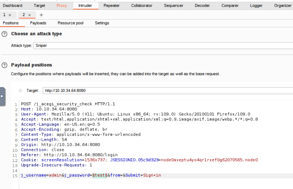Open the Resource pool sub-tab
The height and width of the screenshot is (189, 293).
click(x=70, y=23)
